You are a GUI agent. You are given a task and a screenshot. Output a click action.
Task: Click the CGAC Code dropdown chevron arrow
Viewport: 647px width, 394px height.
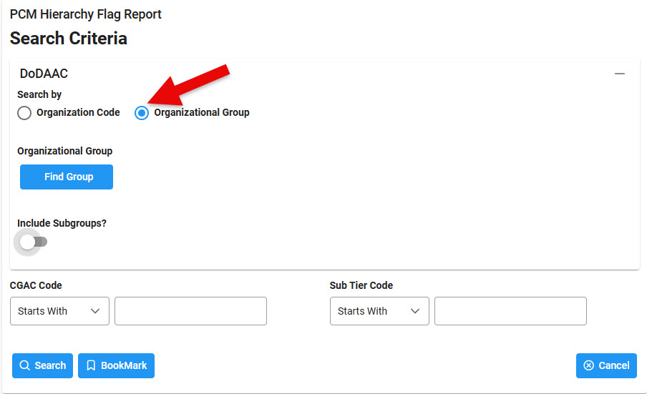pos(95,311)
